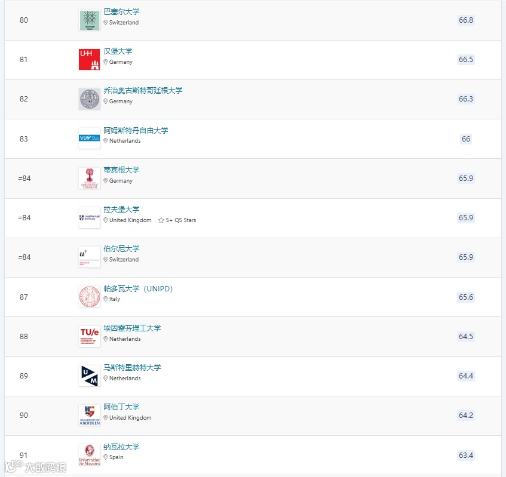Click the 66.8 score badge

coord(465,20)
